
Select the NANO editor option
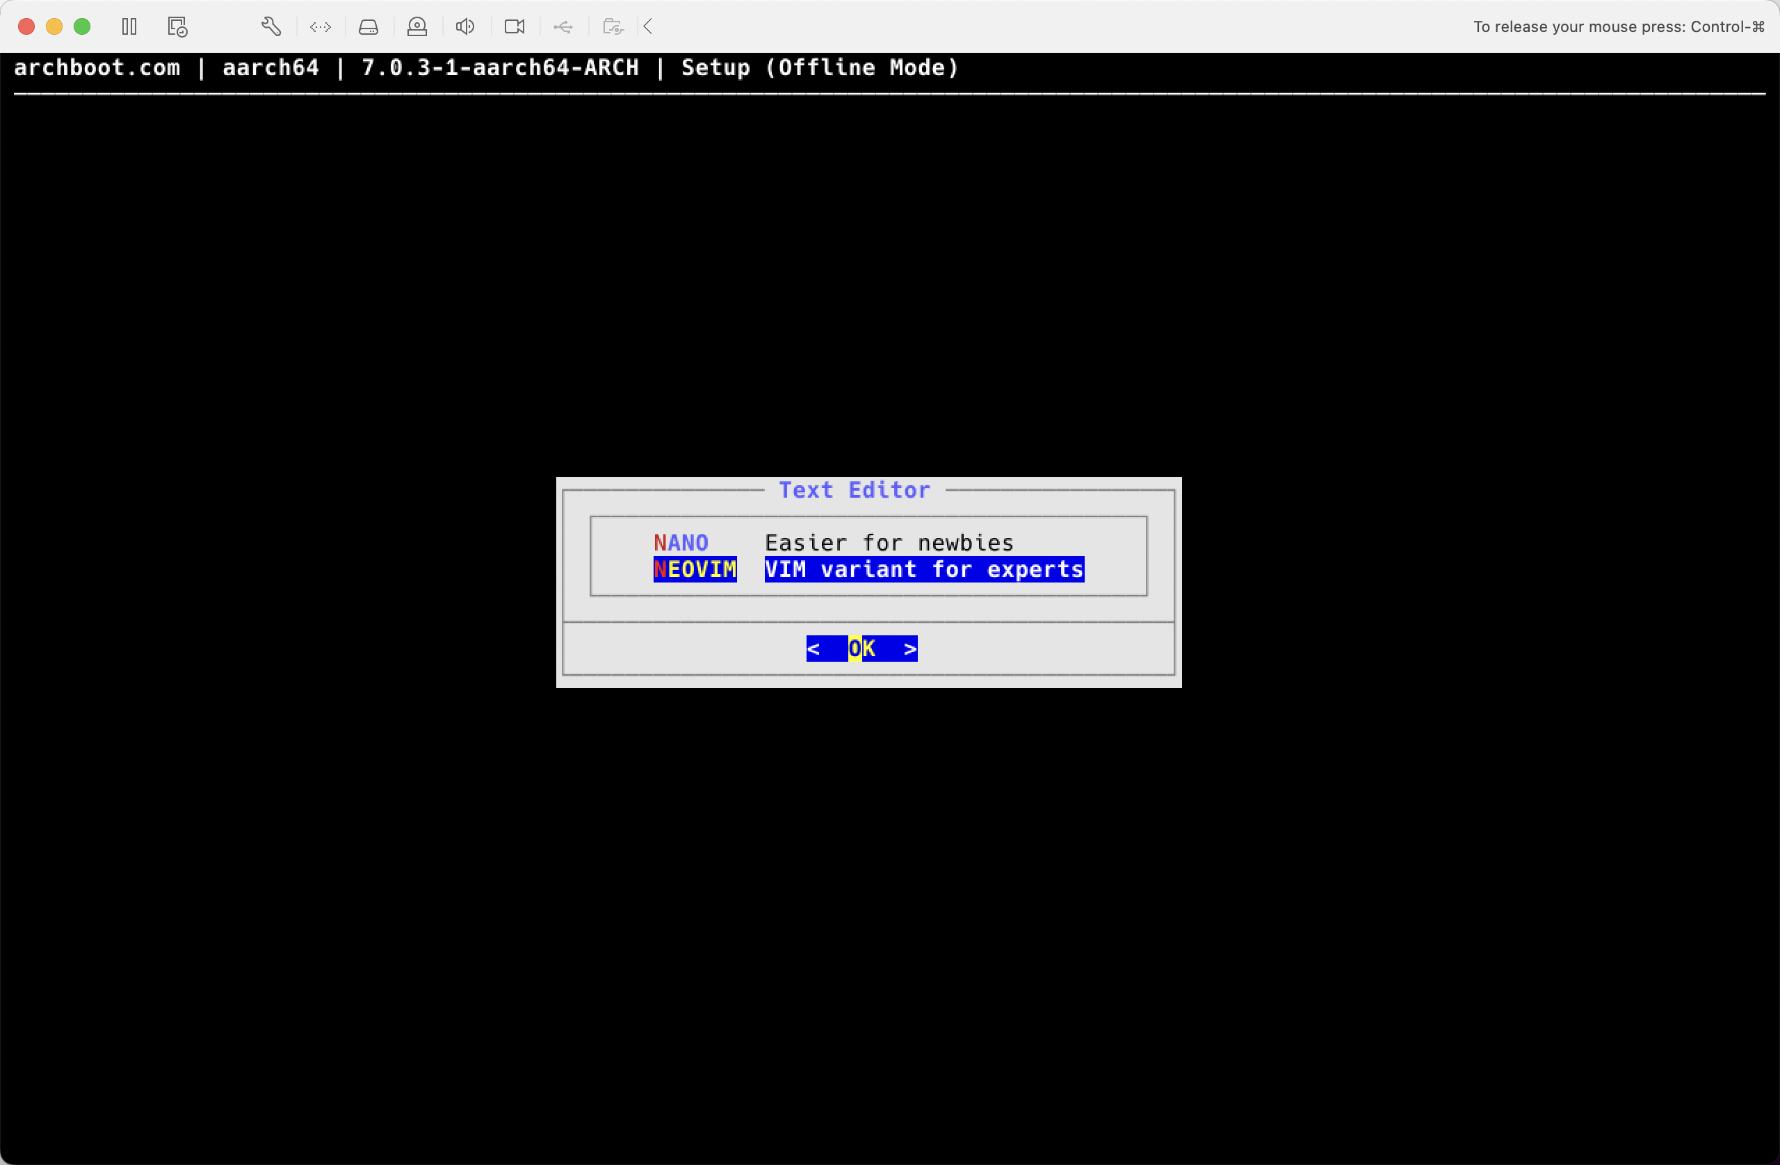coord(681,542)
